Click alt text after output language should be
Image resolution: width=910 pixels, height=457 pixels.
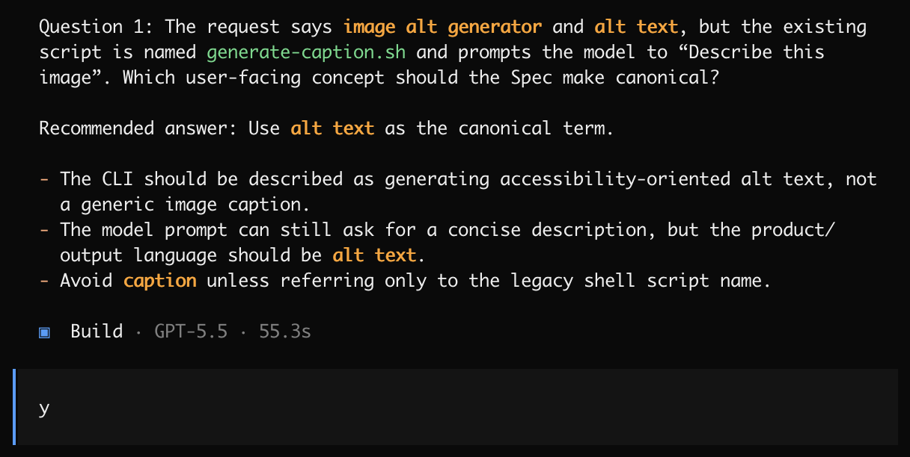374,255
